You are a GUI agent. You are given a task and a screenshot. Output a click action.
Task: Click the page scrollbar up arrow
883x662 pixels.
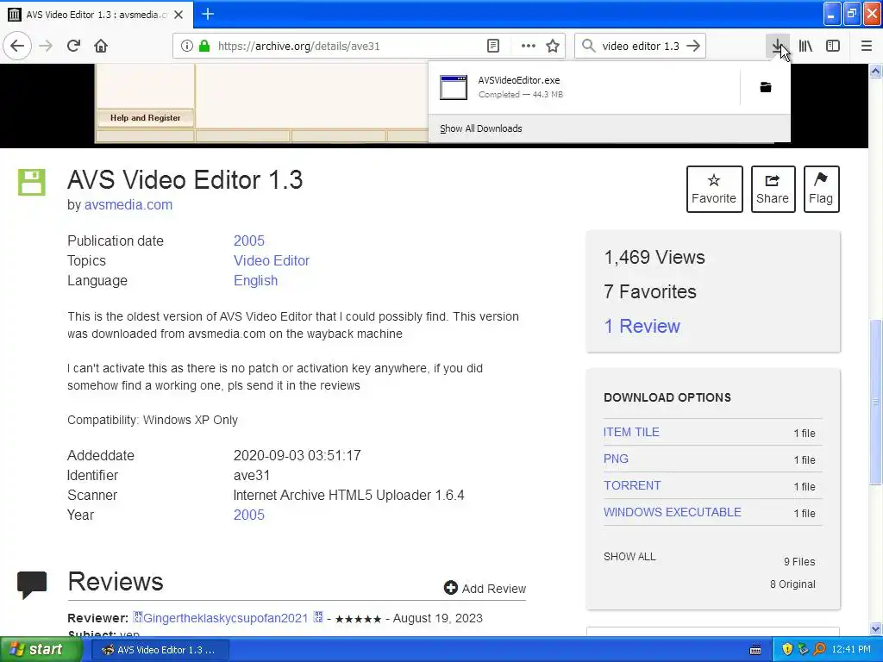coord(876,71)
